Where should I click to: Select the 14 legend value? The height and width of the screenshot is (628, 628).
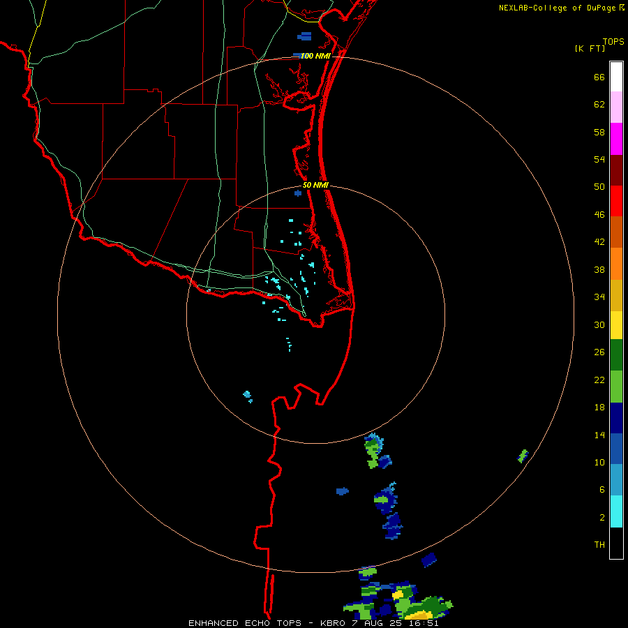(599, 435)
